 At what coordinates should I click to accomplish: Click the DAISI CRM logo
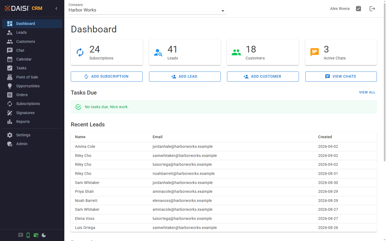click(x=23, y=8)
